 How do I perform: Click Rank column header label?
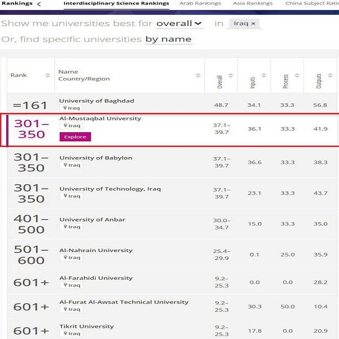tap(19, 75)
